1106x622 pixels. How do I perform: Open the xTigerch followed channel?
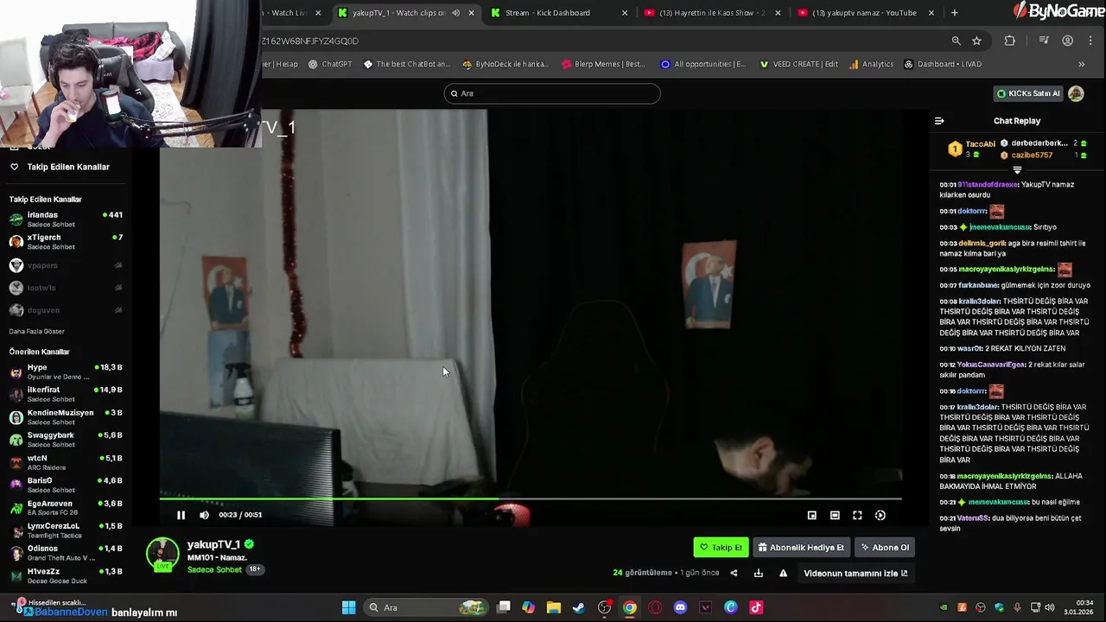67,242
